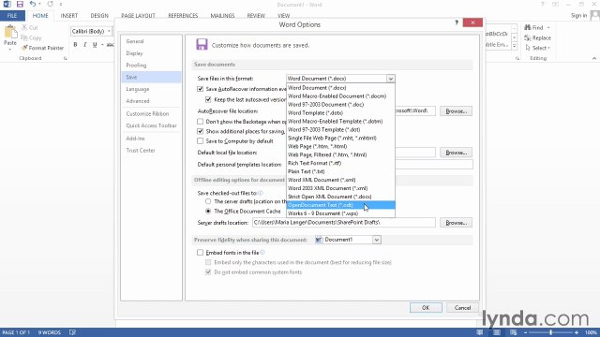Open the Proofing options category

tap(152, 66)
